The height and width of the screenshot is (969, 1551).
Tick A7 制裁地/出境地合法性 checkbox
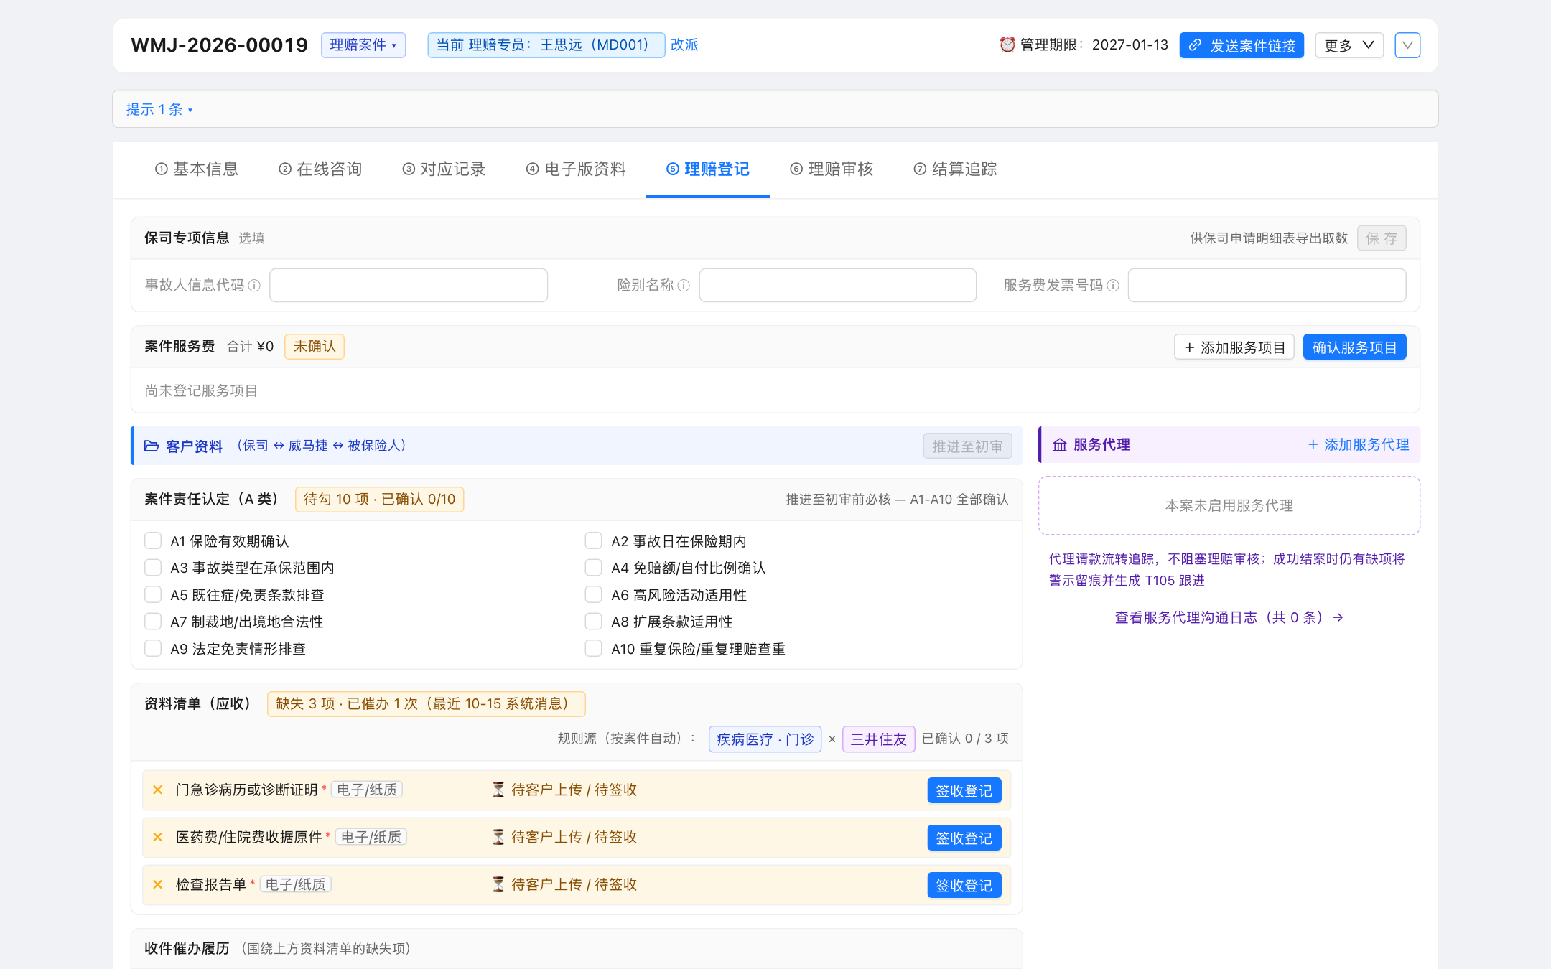pyautogui.click(x=153, y=622)
